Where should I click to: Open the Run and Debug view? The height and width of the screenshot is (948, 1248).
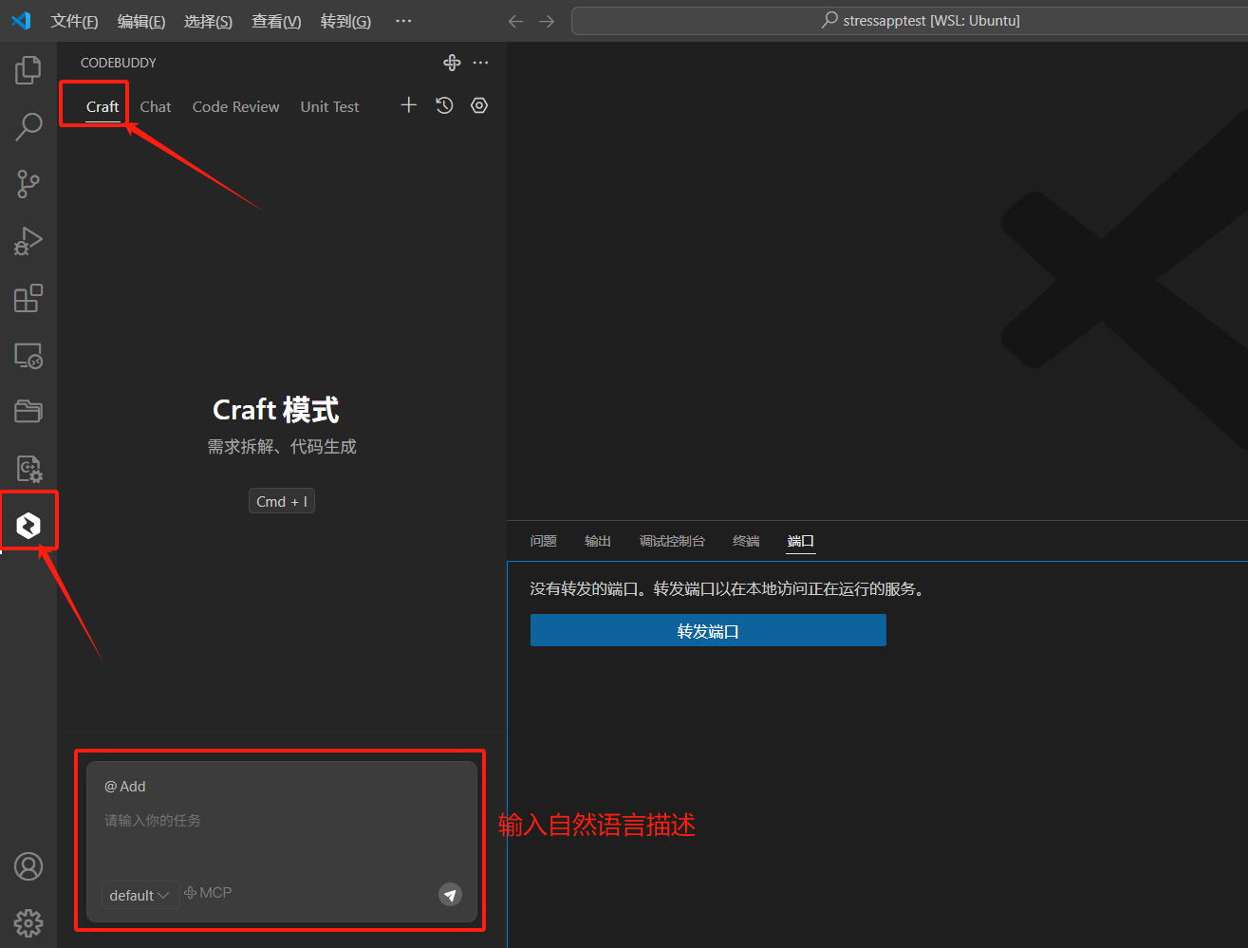pos(28,241)
